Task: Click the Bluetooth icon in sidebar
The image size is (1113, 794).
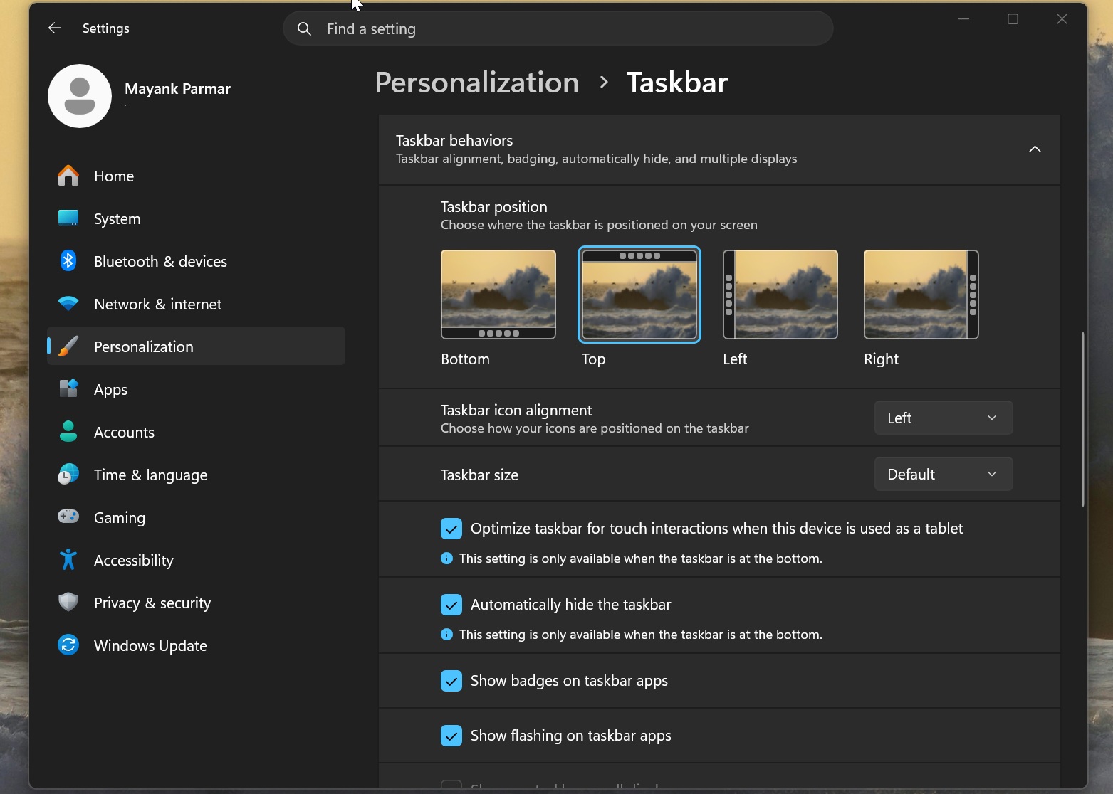Action: click(68, 261)
